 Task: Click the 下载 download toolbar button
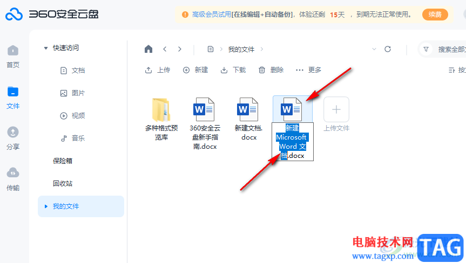pos(233,70)
